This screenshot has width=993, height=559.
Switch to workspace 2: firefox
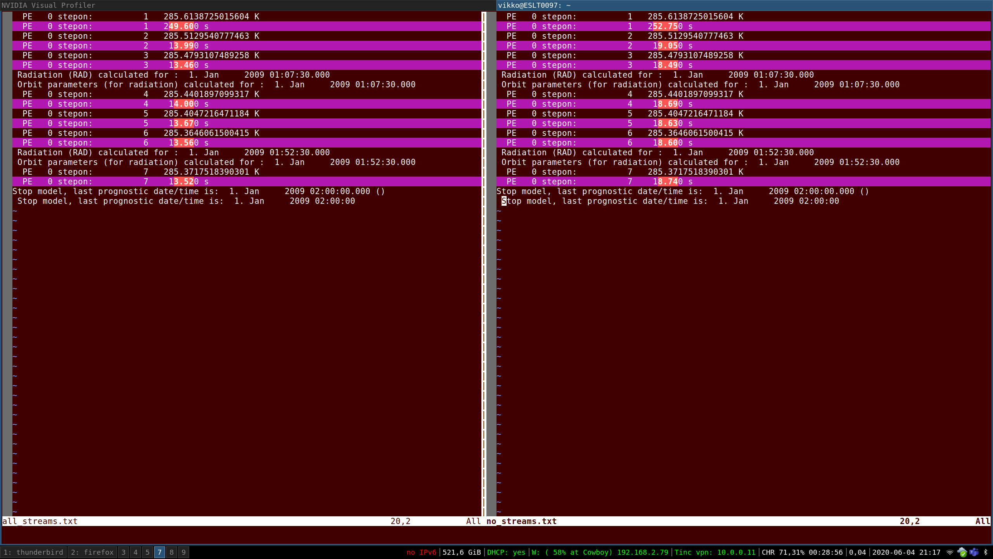point(92,552)
